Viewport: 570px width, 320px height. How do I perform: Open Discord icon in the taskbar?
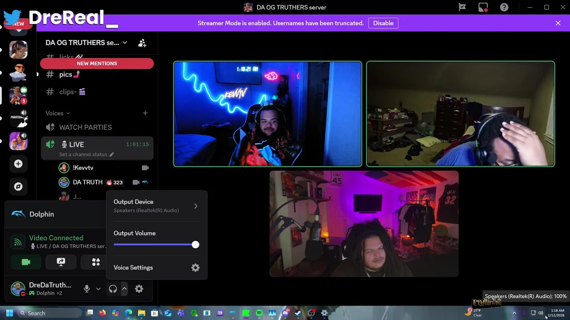285,313
